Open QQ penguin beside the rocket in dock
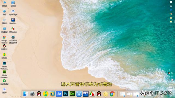Image resolution: width=175 pixels, height=98 pixels. click(x=39, y=94)
